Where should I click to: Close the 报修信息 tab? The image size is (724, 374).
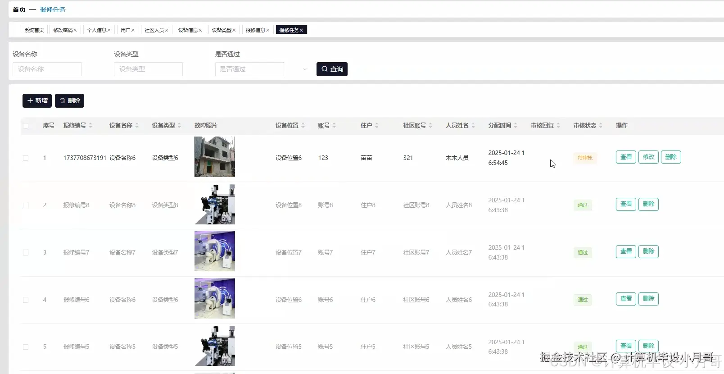(268, 30)
